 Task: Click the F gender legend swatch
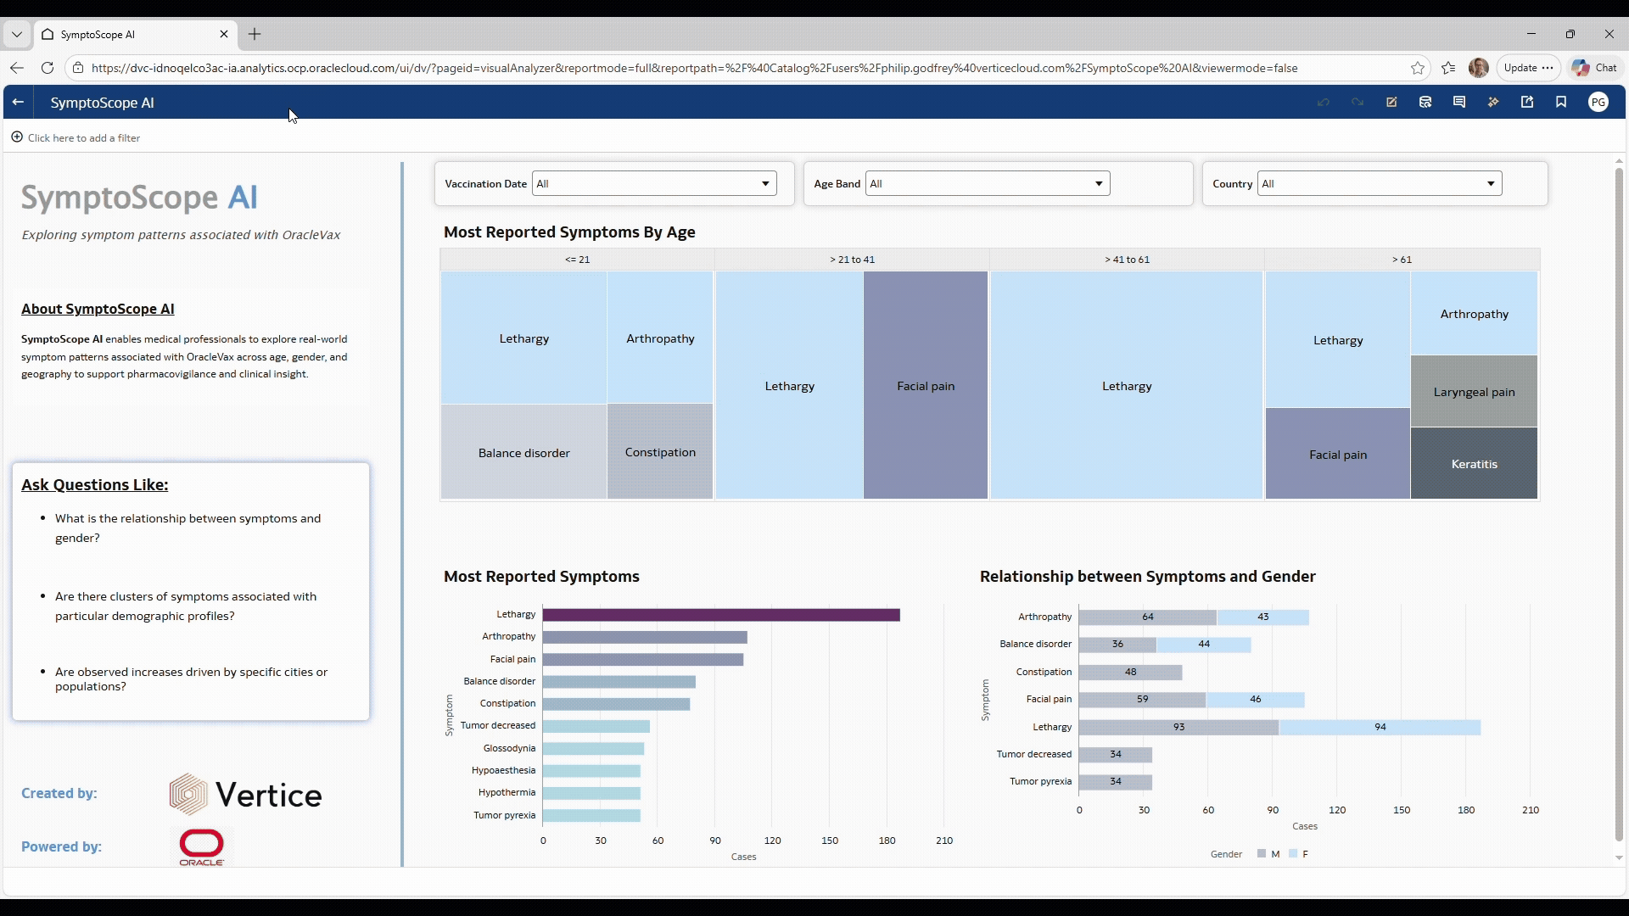(1293, 854)
